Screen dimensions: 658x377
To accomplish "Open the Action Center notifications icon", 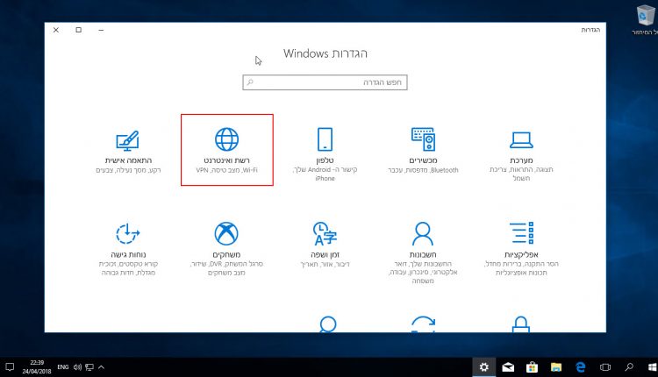I will click(x=10, y=367).
